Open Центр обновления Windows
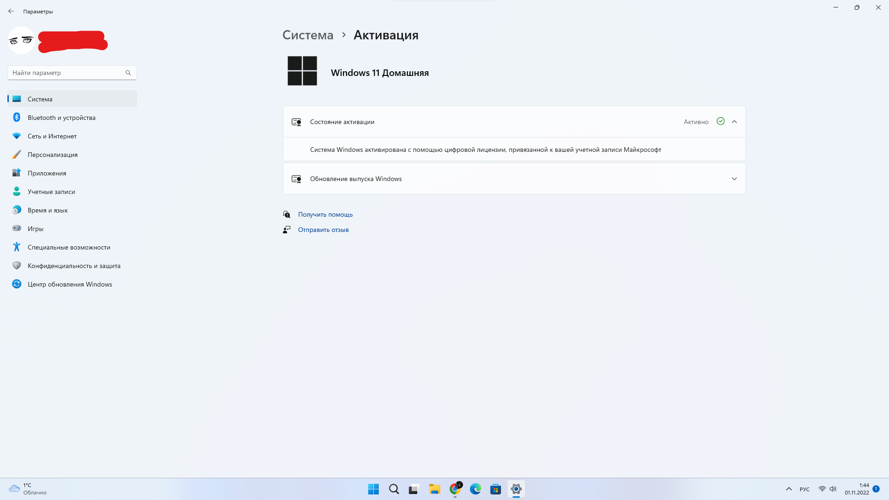The width and height of the screenshot is (889, 500). [72, 284]
